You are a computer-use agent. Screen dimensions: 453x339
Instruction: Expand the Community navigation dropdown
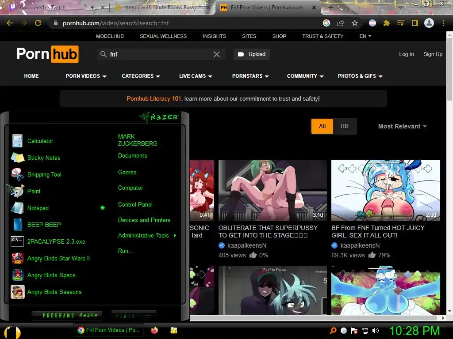[x=305, y=76]
